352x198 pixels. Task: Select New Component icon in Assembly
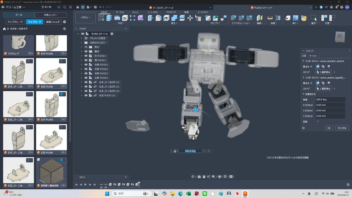pyautogui.click(x=216, y=18)
